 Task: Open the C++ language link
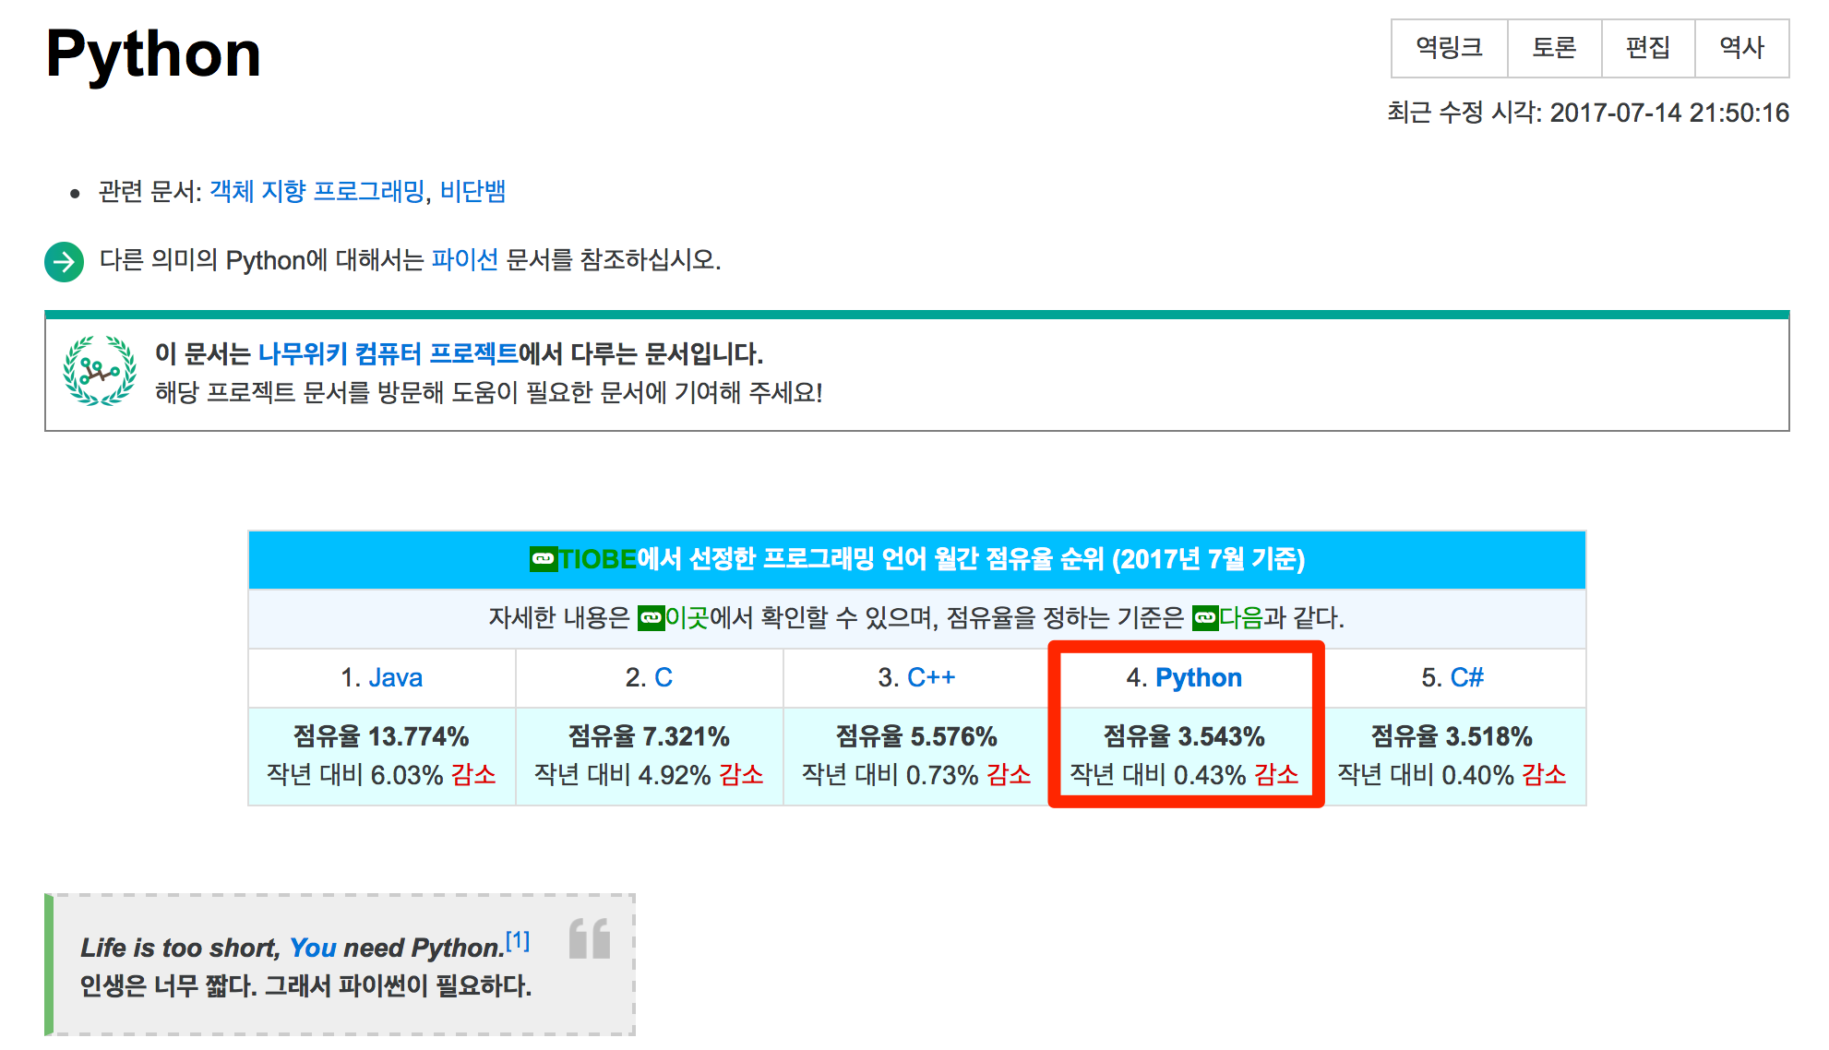click(x=931, y=677)
